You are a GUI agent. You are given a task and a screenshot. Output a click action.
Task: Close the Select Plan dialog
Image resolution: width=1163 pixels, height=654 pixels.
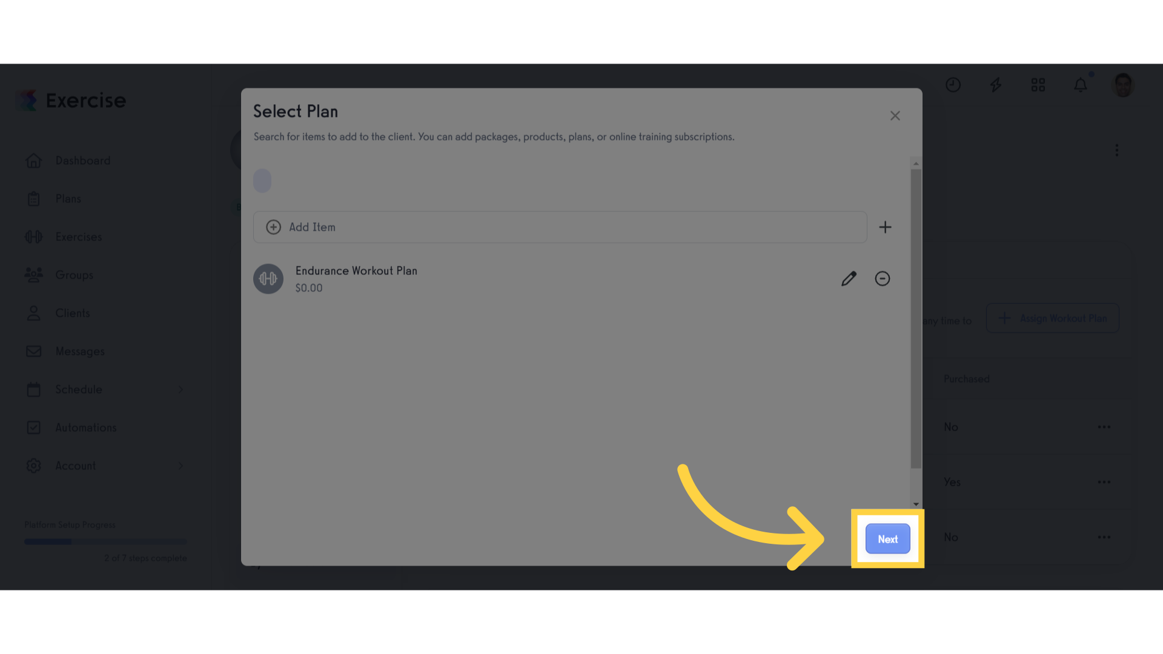pos(895,116)
